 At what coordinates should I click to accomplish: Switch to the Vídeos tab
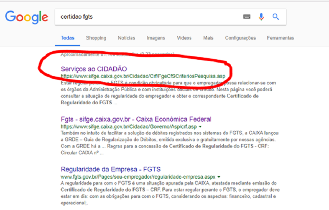click(x=184, y=38)
